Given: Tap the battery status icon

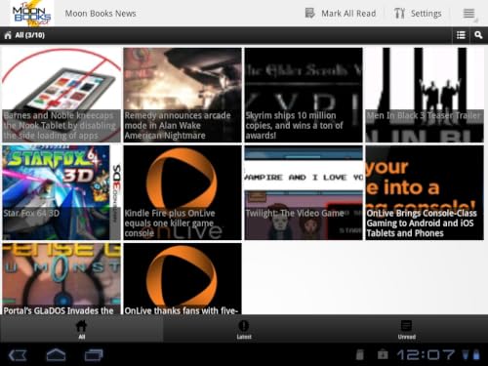Looking at the screenshot, I should pyautogui.click(x=476, y=354).
